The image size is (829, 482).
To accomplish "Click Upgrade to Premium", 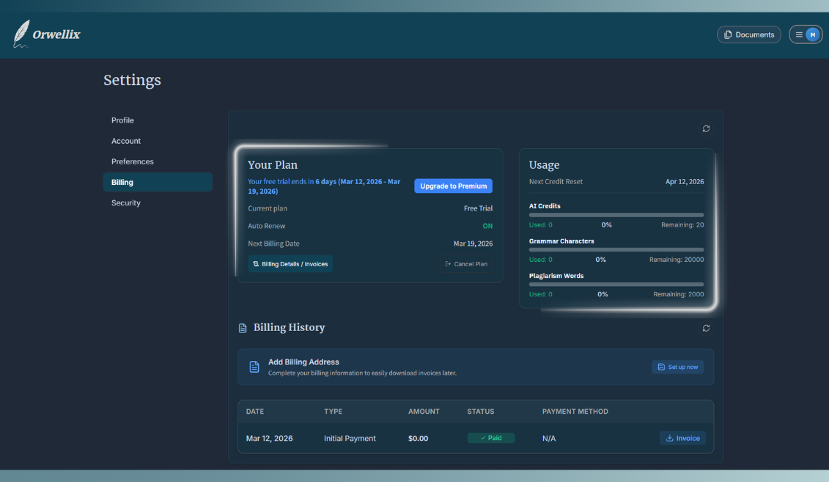I will click(453, 186).
